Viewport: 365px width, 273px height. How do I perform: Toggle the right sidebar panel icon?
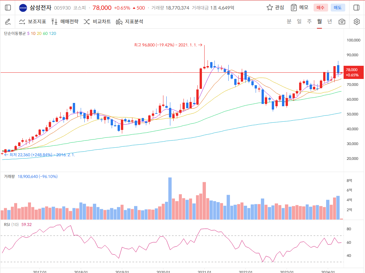pyautogui.click(x=356, y=8)
